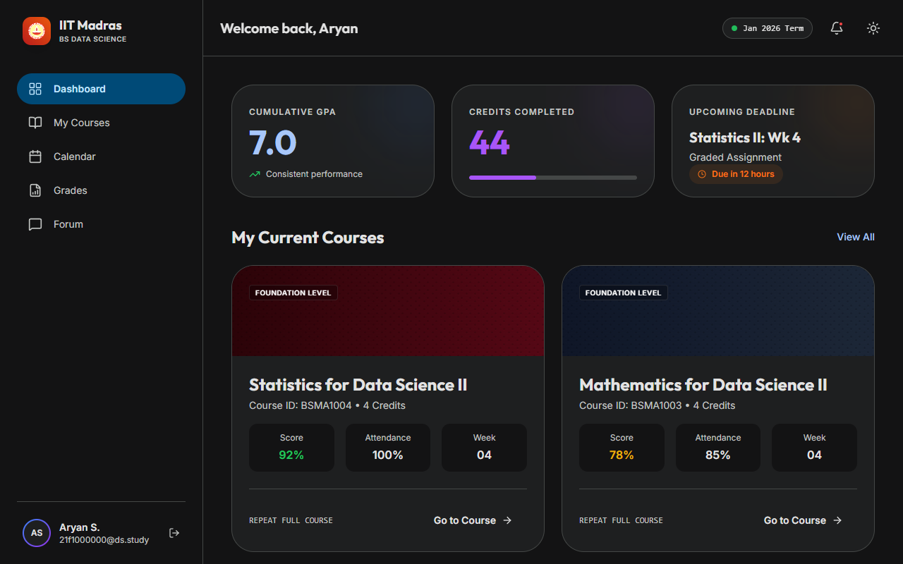The image size is (903, 564).
Task: Open the Jan 2026 Term selector
Action: coord(767,28)
